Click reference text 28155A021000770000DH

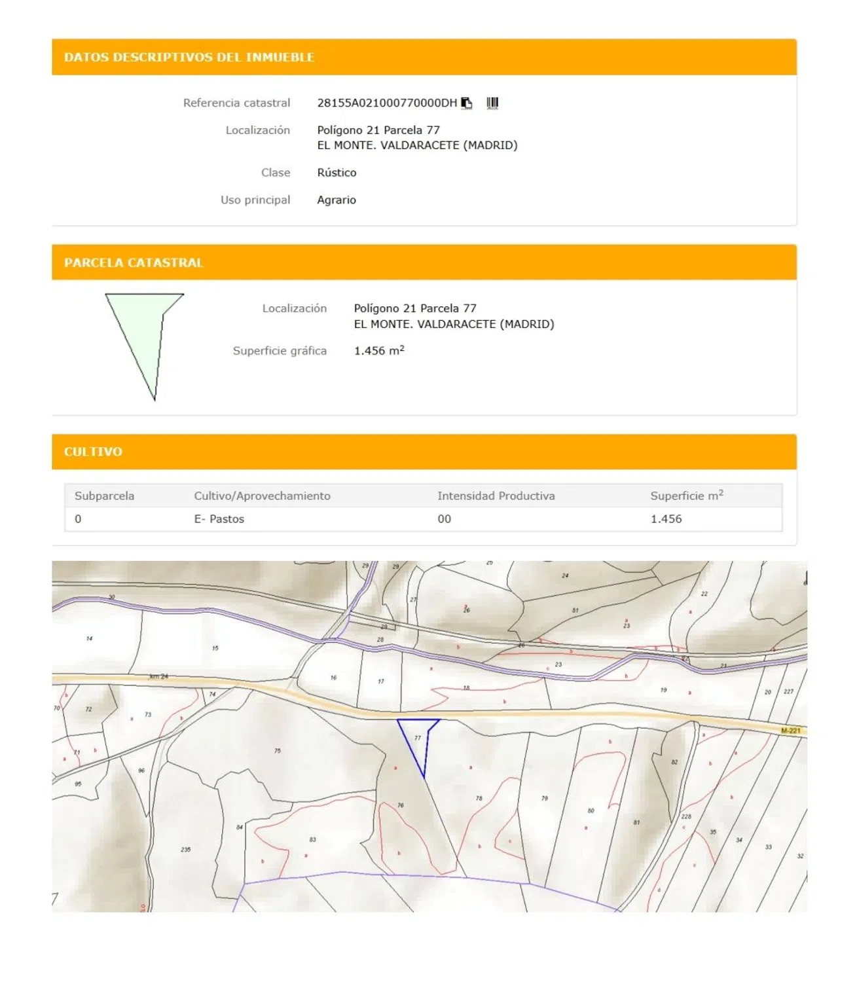point(387,103)
